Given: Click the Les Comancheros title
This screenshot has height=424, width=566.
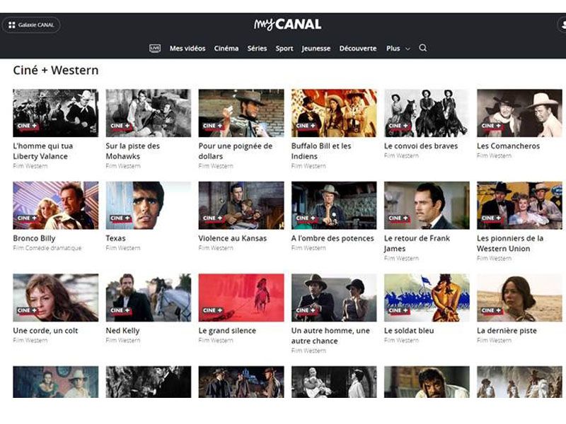Looking at the screenshot, I should (x=508, y=146).
